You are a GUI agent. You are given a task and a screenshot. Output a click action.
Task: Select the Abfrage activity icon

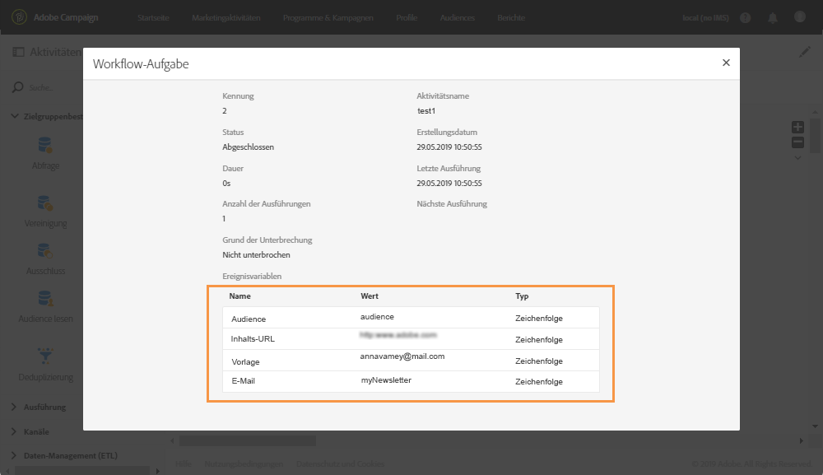(45, 146)
